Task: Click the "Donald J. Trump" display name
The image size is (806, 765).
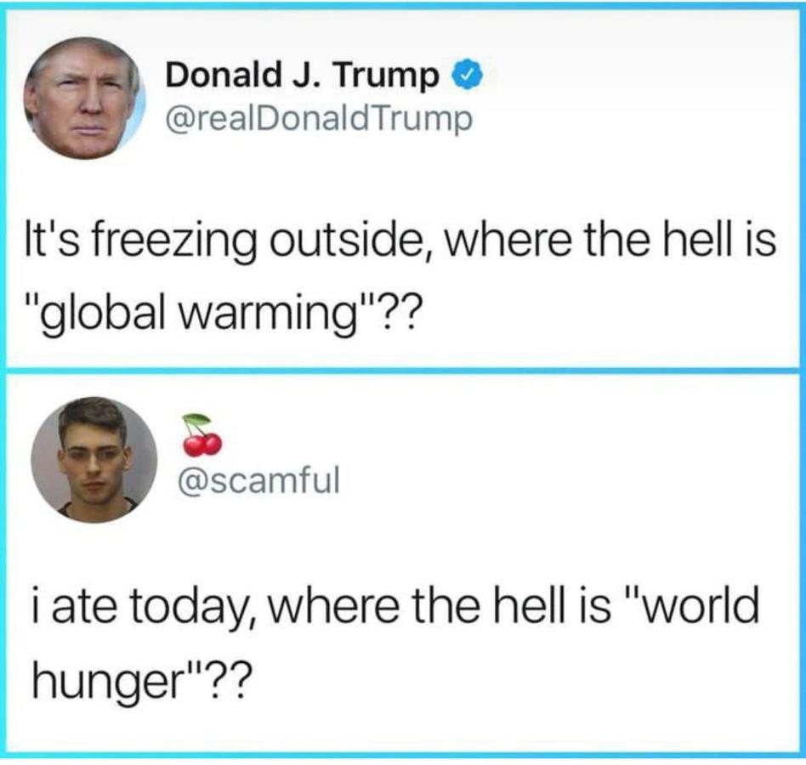Action: (x=304, y=76)
